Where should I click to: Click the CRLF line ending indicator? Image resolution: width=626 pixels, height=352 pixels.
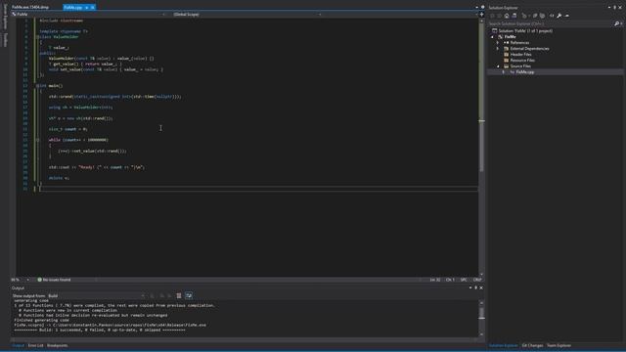coord(477,280)
